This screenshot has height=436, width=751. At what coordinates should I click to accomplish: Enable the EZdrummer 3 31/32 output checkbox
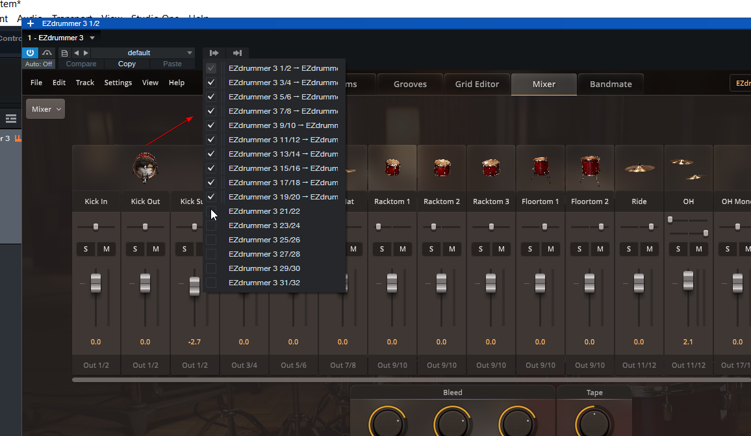tap(211, 283)
